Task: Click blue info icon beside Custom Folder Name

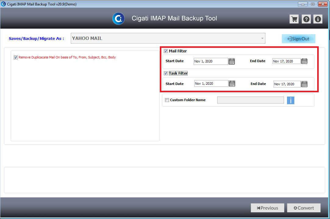Action: pyautogui.click(x=291, y=100)
